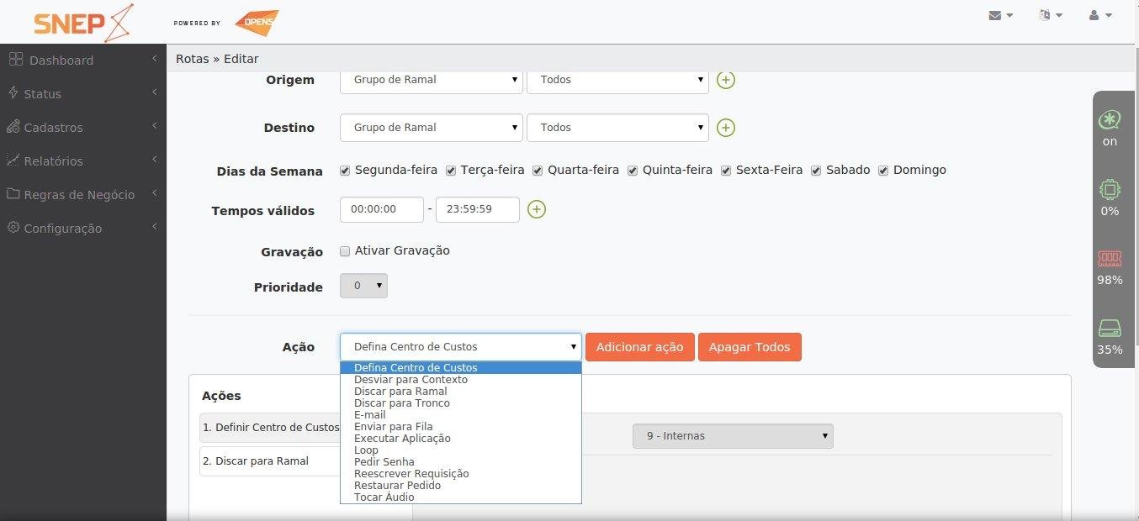Open the Relatórios reports section
1139x521 pixels.
55,161
